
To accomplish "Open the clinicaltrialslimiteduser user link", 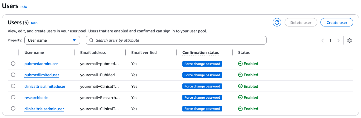I will (x=45, y=87).
